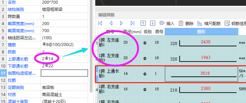Select the 下部通长筋 property label
Viewport: 246px width, 103px height.
pos(18,66)
